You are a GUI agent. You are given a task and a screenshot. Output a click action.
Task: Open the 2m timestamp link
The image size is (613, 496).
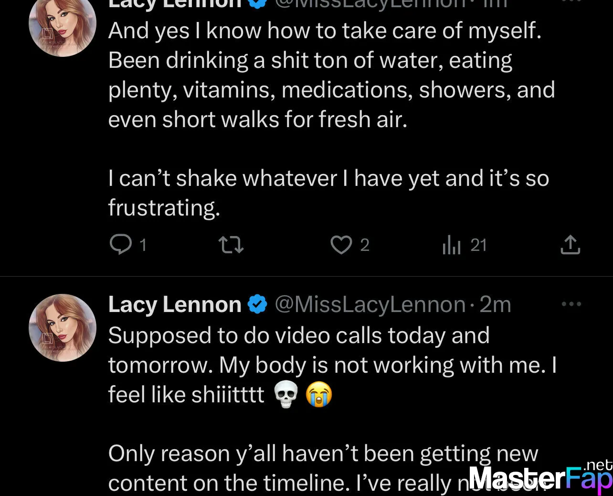click(x=495, y=304)
